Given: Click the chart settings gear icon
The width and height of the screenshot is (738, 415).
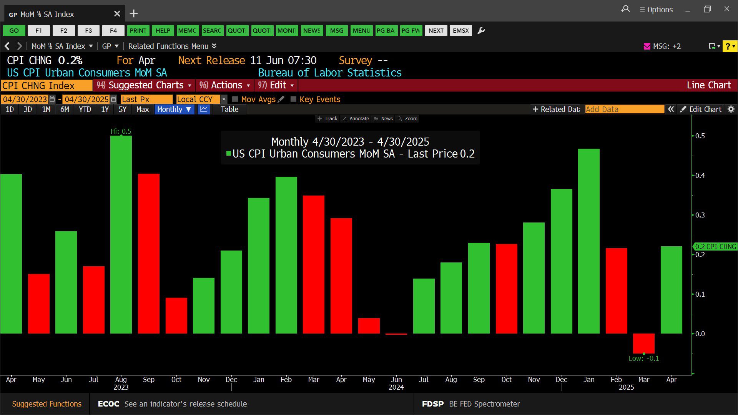Looking at the screenshot, I should pyautogui.click(x=731, y=110).
